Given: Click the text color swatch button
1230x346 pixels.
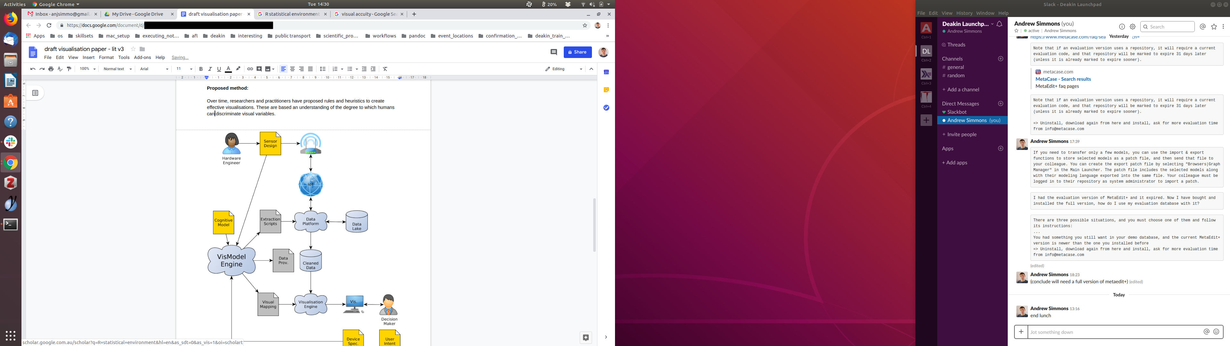Looking at the screenshot, I should [228, 69].
